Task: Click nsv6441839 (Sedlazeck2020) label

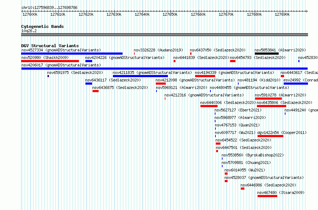Action: click(201, 57)
